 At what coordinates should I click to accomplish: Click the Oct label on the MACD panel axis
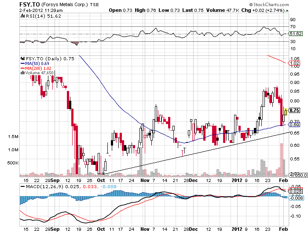(101, 229)
